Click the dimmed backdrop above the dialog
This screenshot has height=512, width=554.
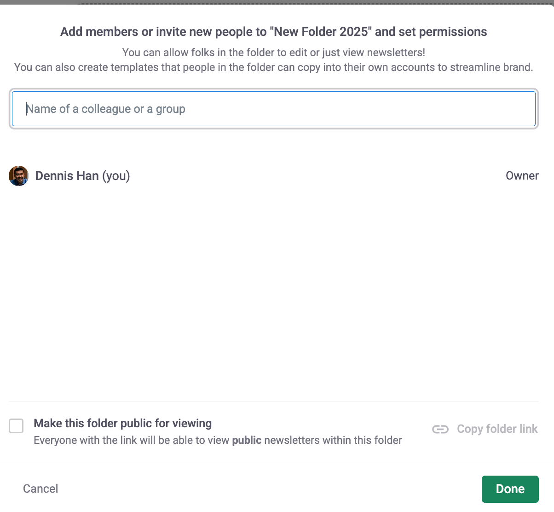pyautogui.click(x=37, y=2)
